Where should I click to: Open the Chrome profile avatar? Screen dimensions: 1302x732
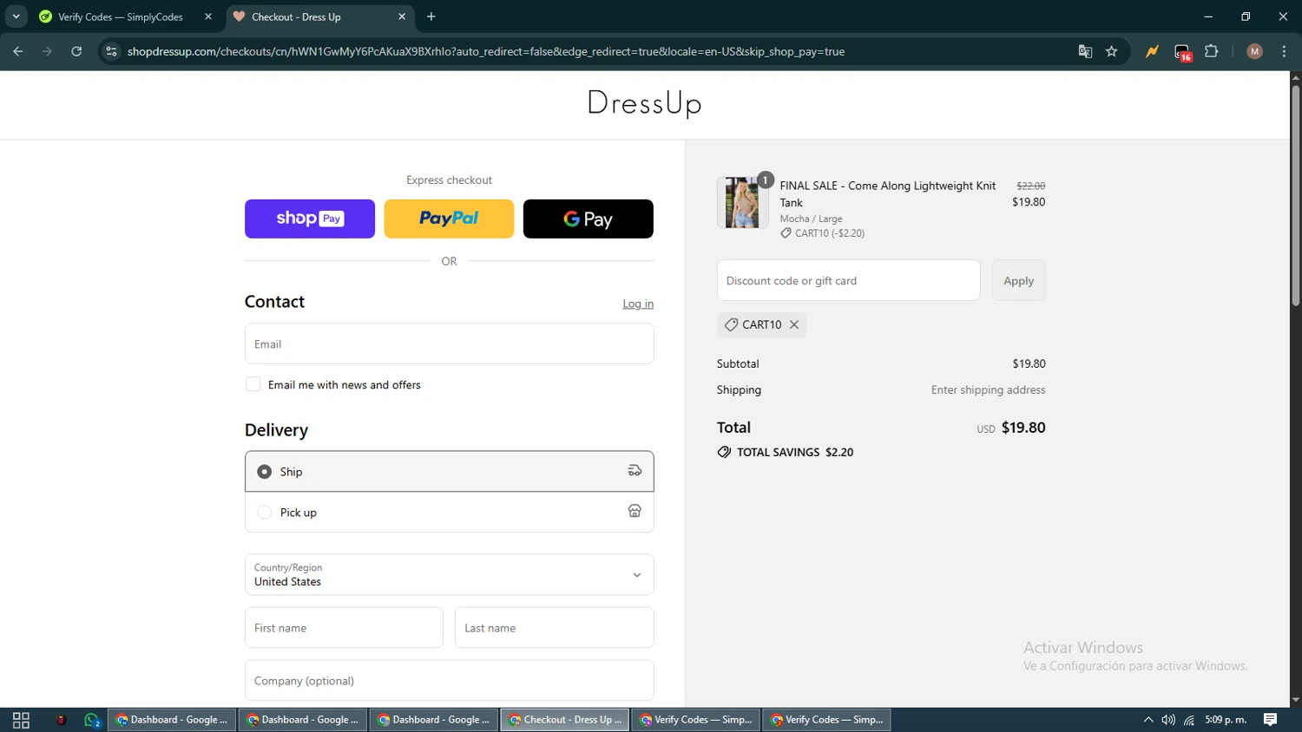click(1254, 51)
